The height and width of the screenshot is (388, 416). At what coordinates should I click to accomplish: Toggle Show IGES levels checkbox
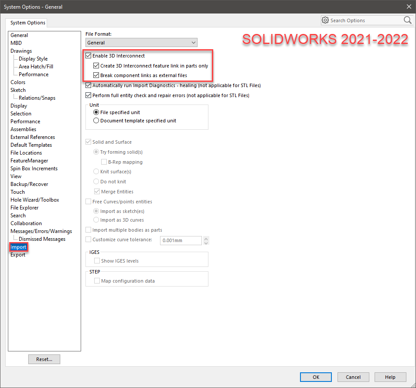click(x=97, y=261)
